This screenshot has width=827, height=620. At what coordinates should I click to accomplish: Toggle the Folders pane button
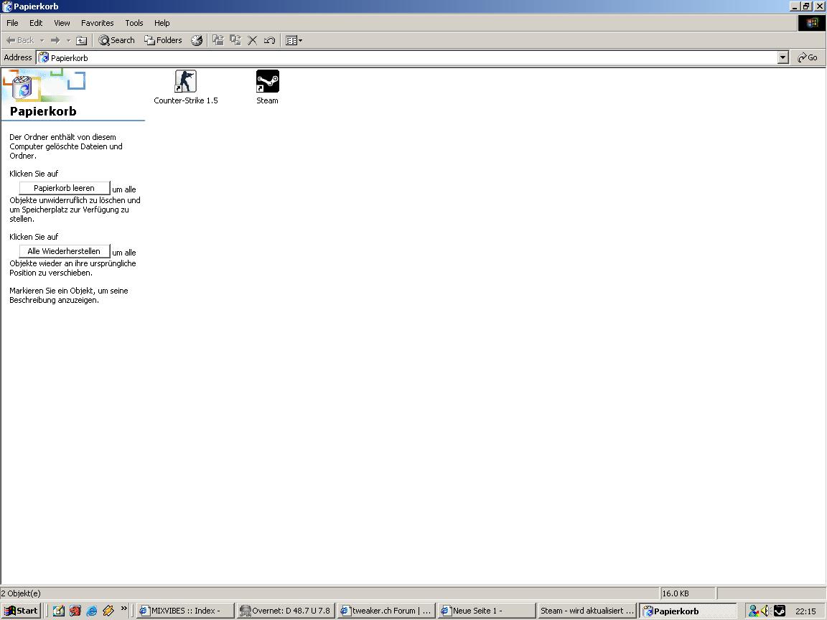[x=163, y=40]
